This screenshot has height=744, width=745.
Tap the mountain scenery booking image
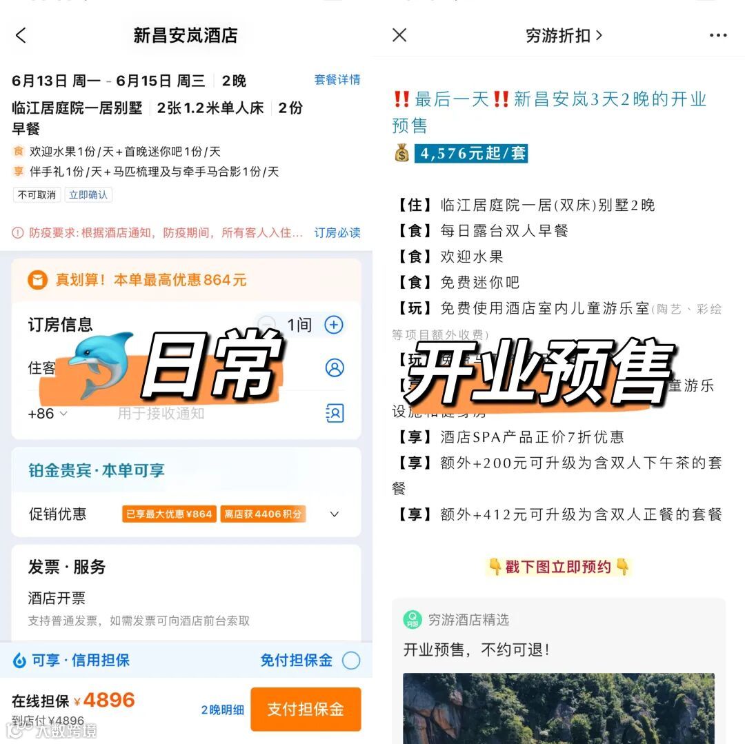tap(558, 708)
